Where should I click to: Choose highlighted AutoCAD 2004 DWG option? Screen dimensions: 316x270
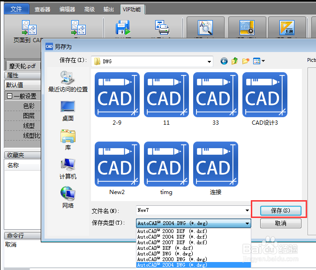[x=194, y=265]
